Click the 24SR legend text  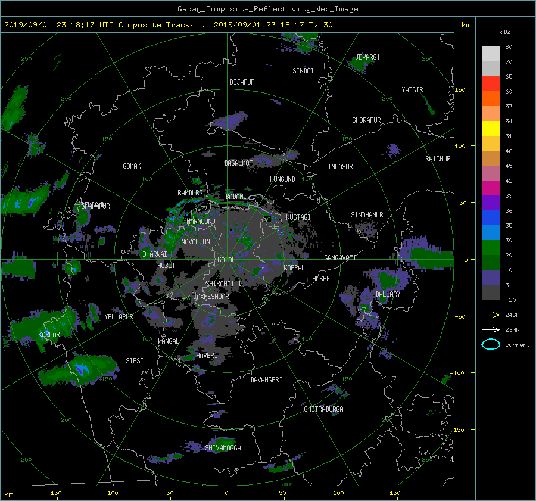click(x=512, y=315)
